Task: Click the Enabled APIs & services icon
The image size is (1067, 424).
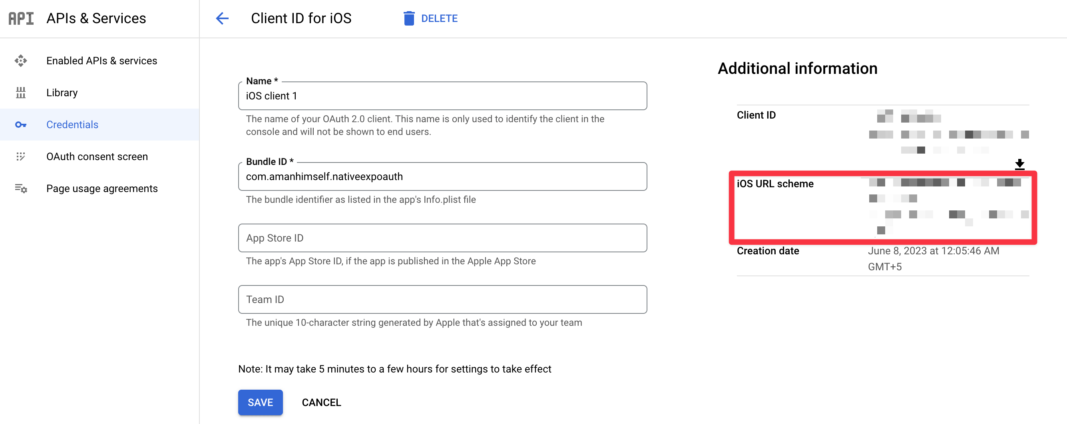Action: [x=21, y=61]
